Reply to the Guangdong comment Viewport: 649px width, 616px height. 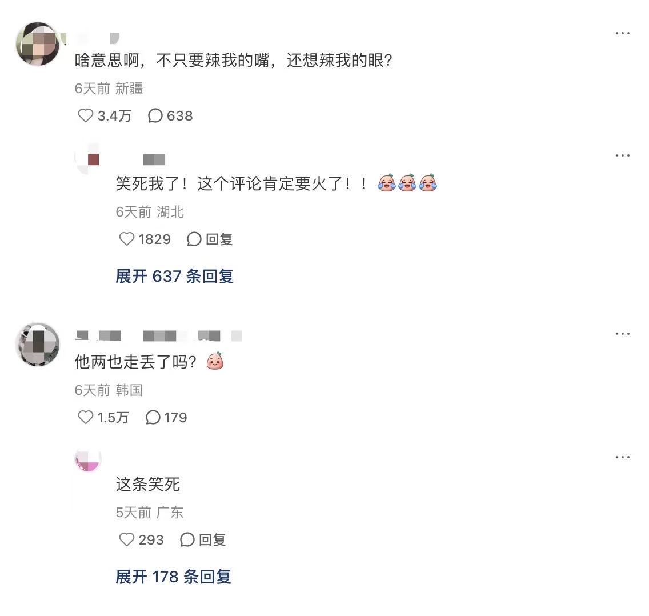tap(203, 539)
